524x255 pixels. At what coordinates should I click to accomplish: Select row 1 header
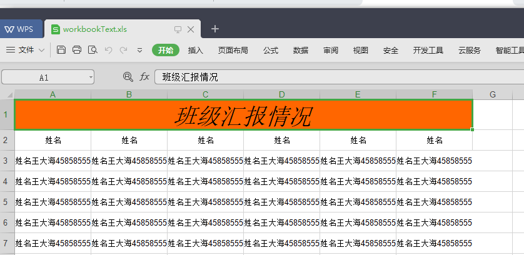pyautogui.click(x=7, y=114)
